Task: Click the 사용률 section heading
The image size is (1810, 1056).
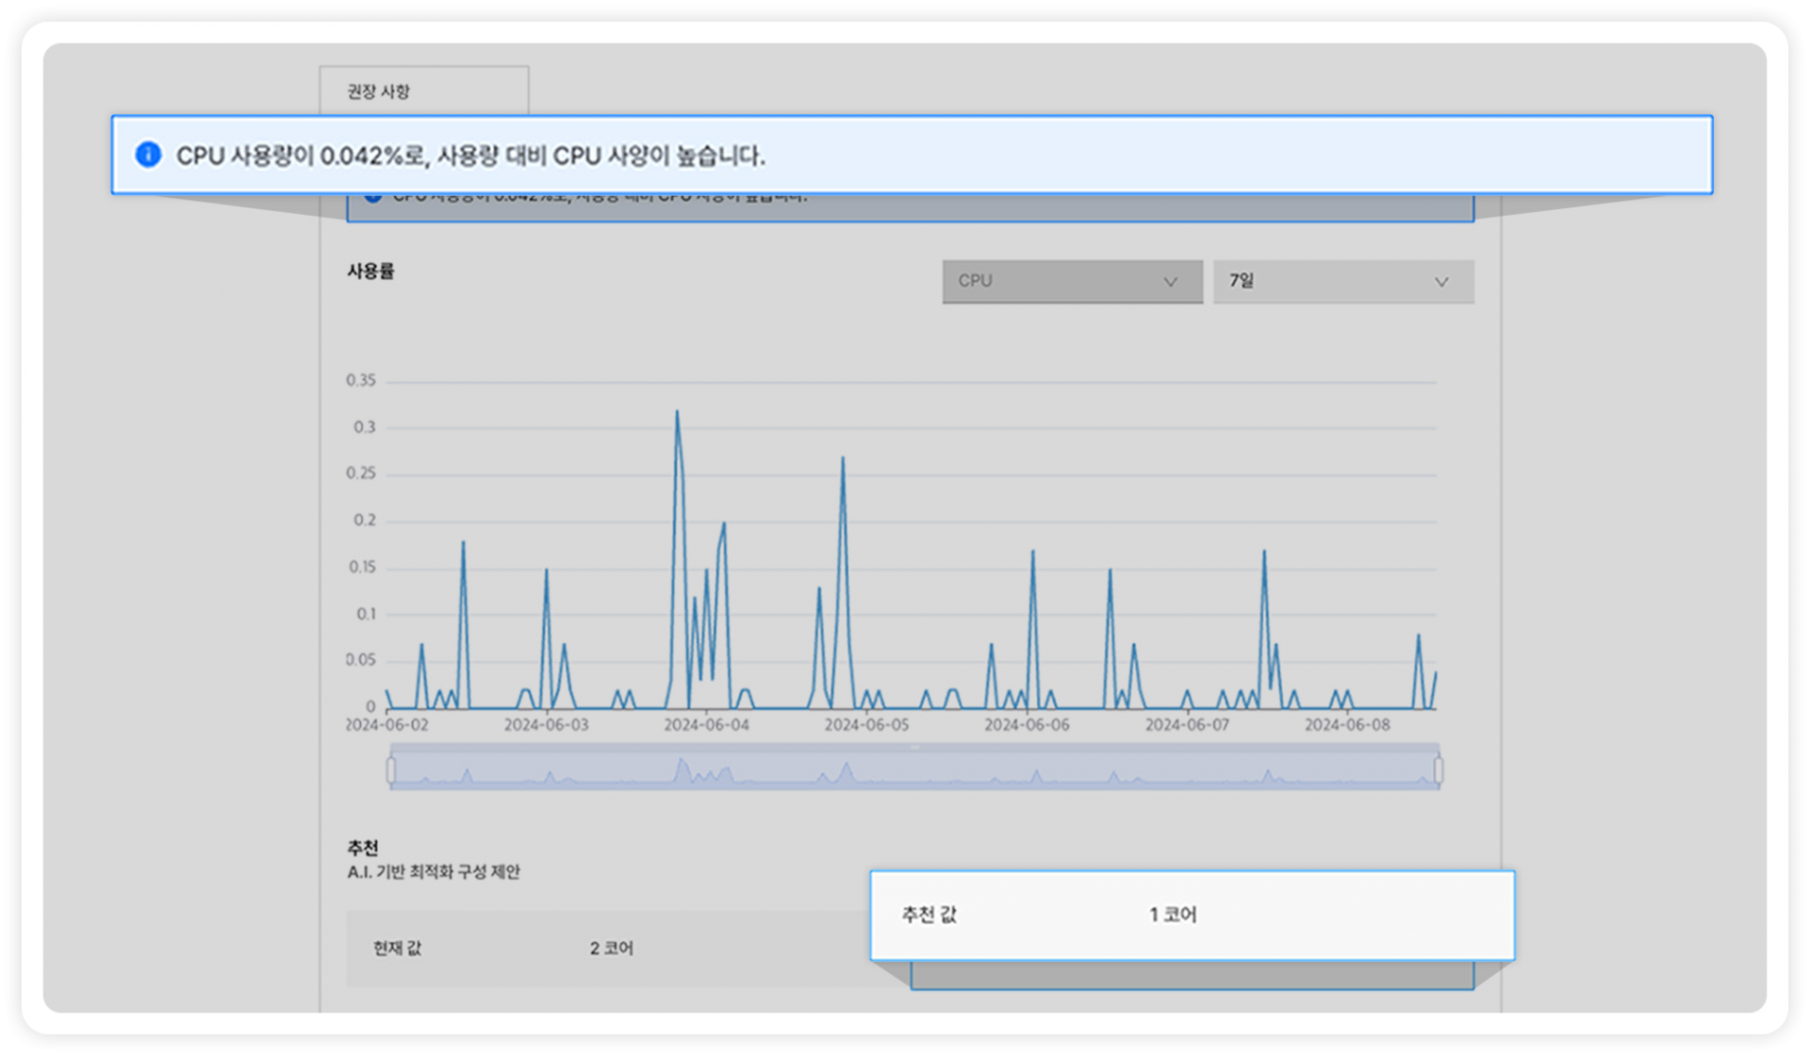Action: [370, 272]
